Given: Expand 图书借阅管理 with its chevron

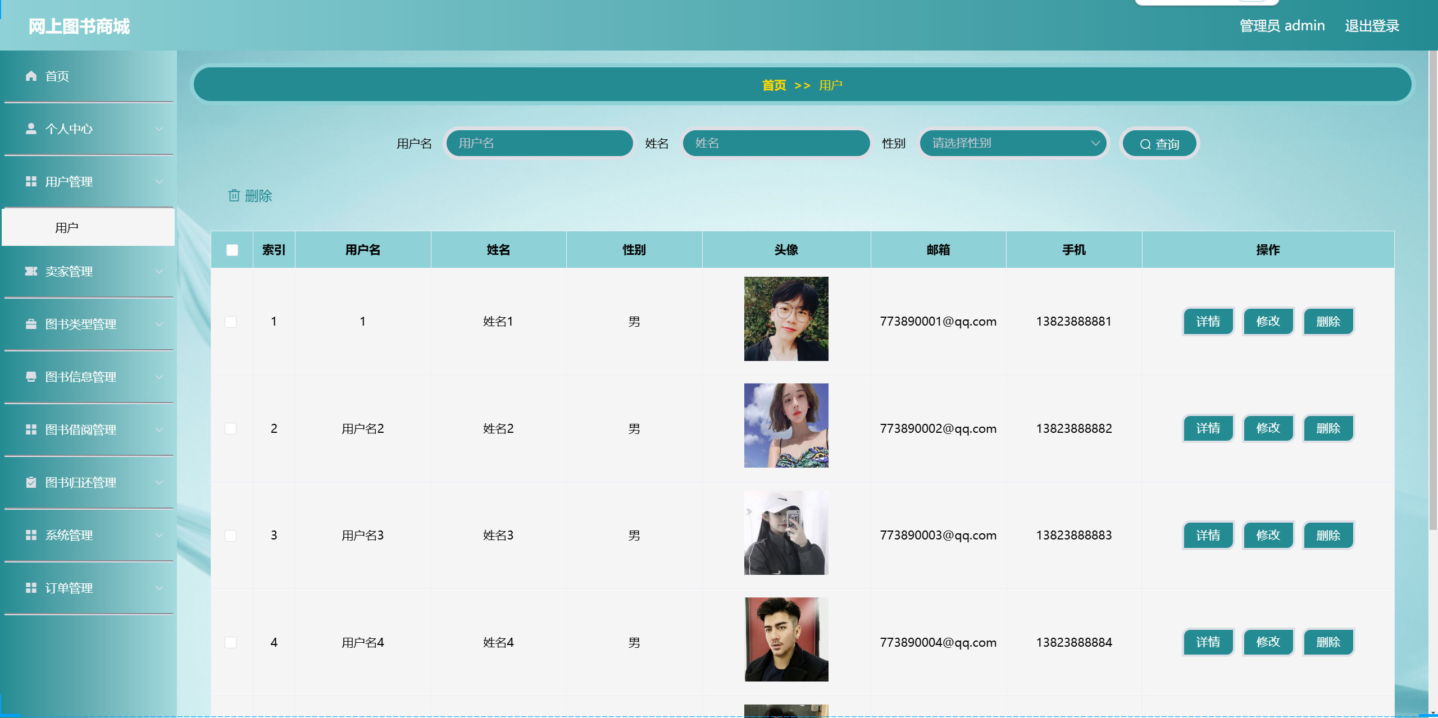Looking at the screenshot, I should [x=160, y=429].
